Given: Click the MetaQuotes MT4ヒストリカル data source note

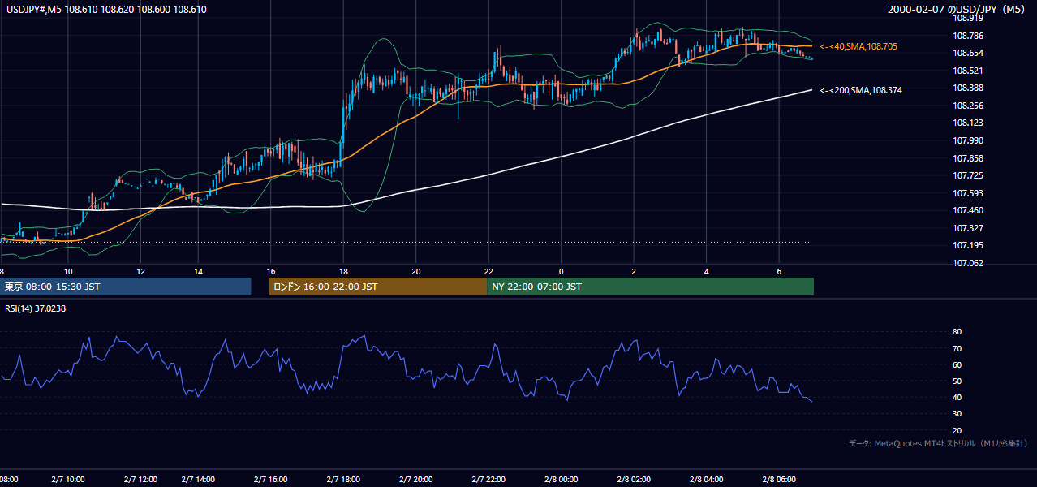Looking at the screenshot, I should (938, 444).
